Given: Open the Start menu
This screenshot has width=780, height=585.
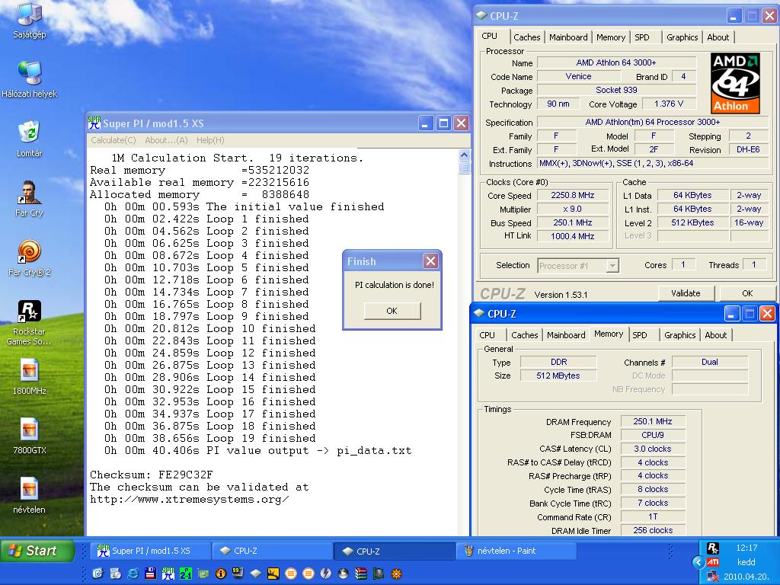Looking at the screenshot, I should point(37,551).
